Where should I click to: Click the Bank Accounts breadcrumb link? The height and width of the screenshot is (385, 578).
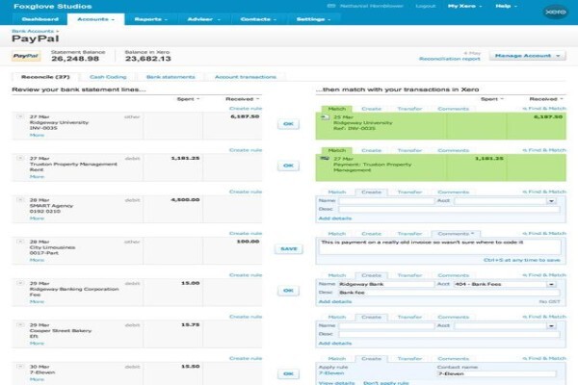coord(33,31)
